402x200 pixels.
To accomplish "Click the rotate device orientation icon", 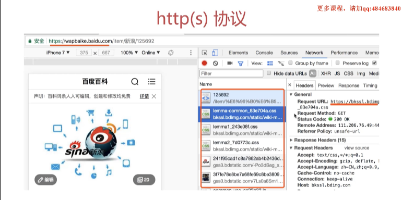I will [x=171, y=53].
